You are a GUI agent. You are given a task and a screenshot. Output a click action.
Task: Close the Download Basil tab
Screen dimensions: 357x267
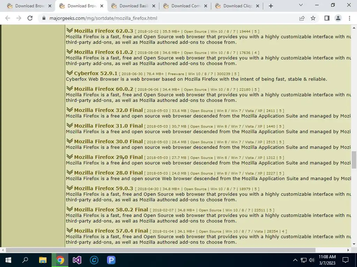[x=154, y=6]
